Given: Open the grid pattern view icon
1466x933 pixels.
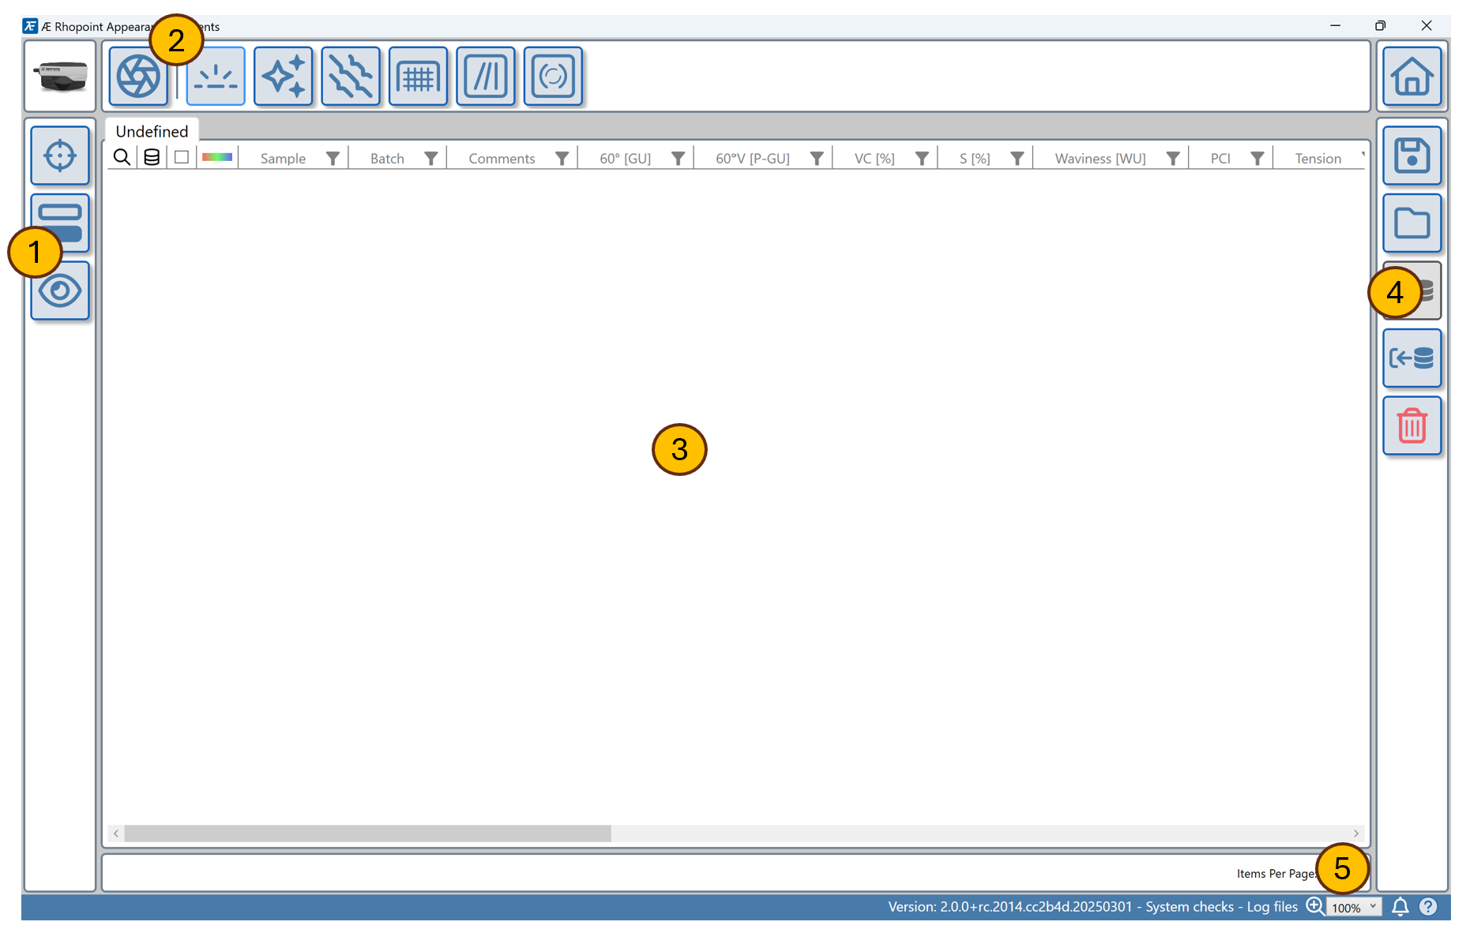Looking at the screenshot, I should pyautogui.click(x=418, y=77).
